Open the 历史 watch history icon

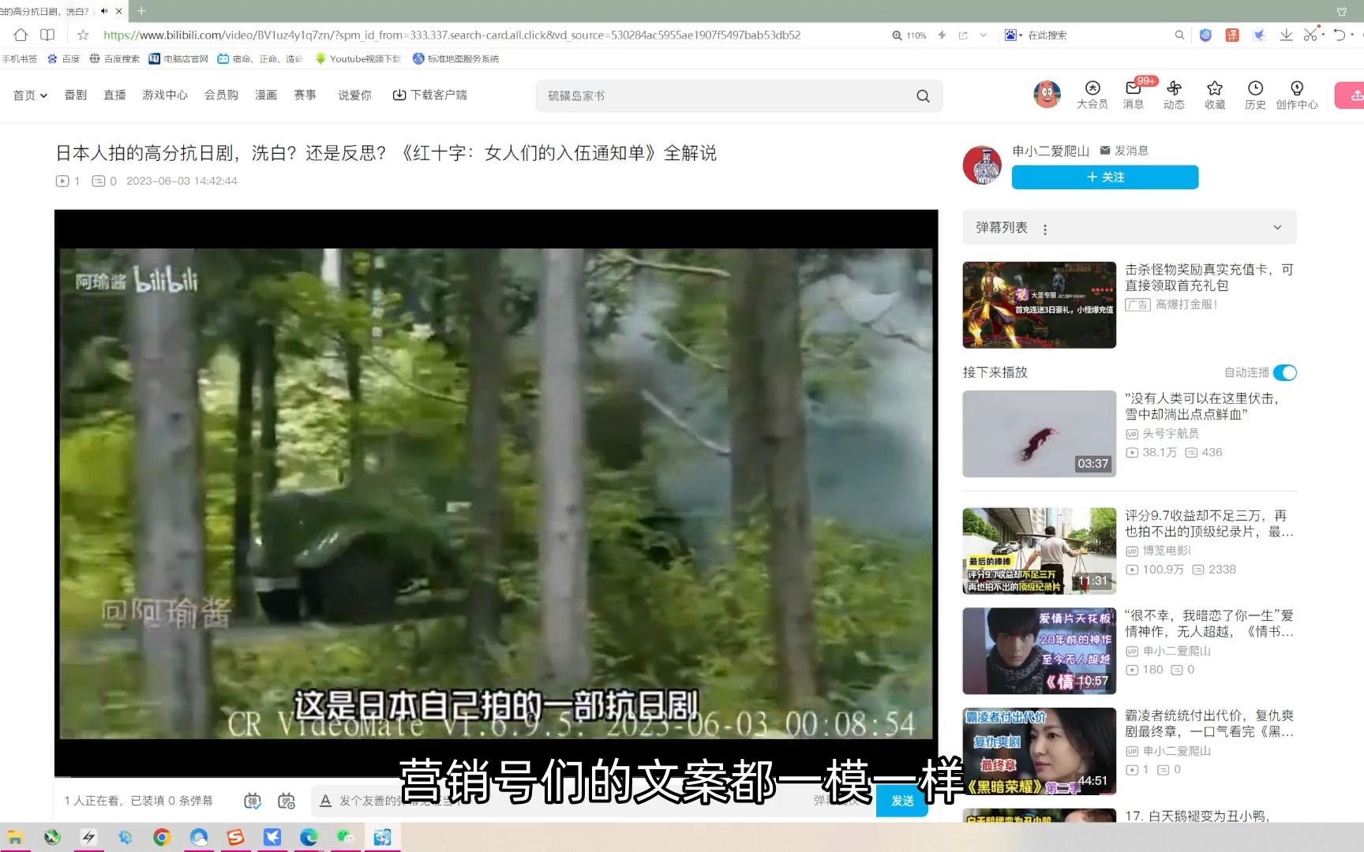(1255, 95)
